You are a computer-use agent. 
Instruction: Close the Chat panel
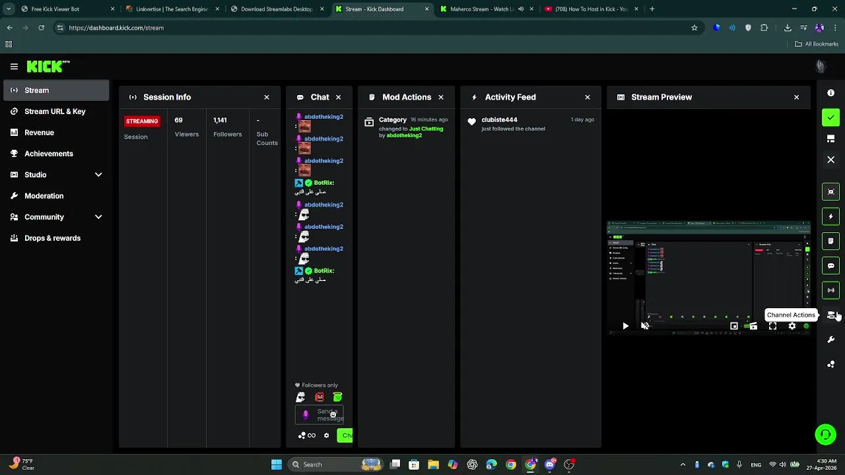pos(338,97)
